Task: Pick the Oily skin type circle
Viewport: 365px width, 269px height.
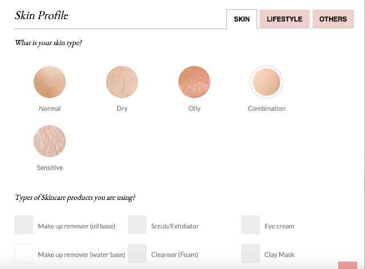Action: click(194, 82)
